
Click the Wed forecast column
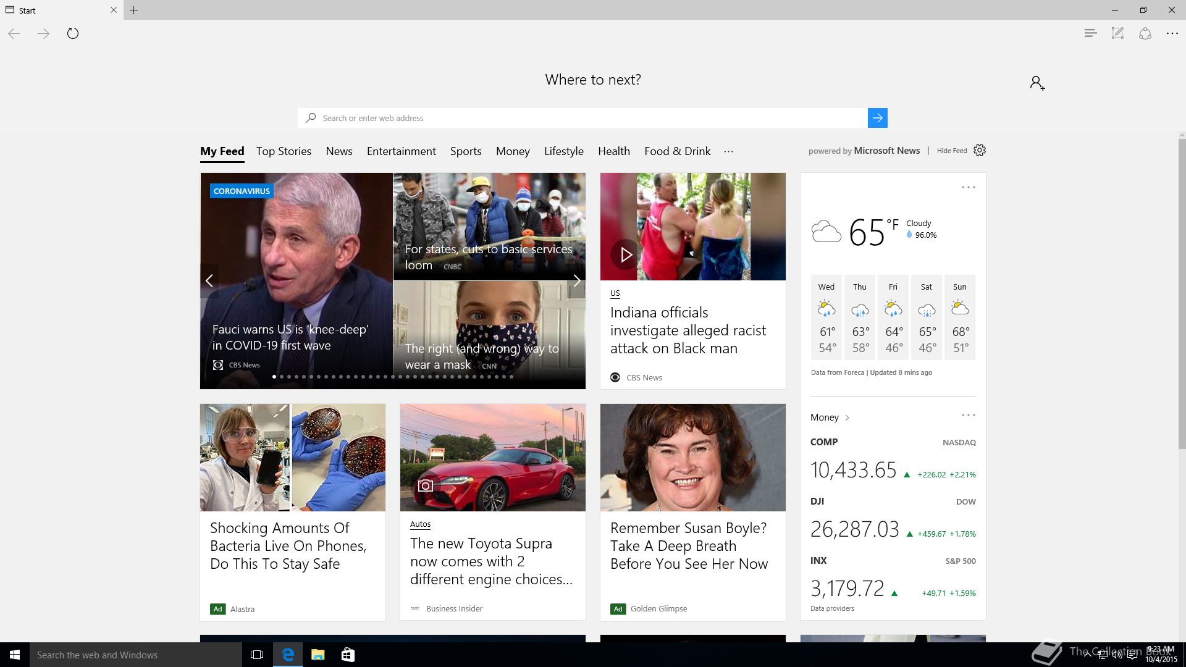(x=826, y=317)
